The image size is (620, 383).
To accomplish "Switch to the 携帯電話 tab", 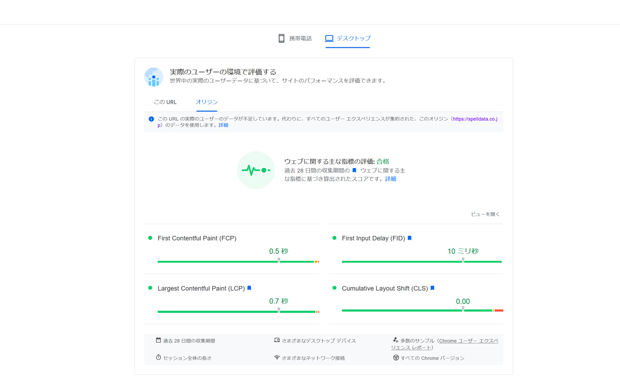I will click(295, 38).
